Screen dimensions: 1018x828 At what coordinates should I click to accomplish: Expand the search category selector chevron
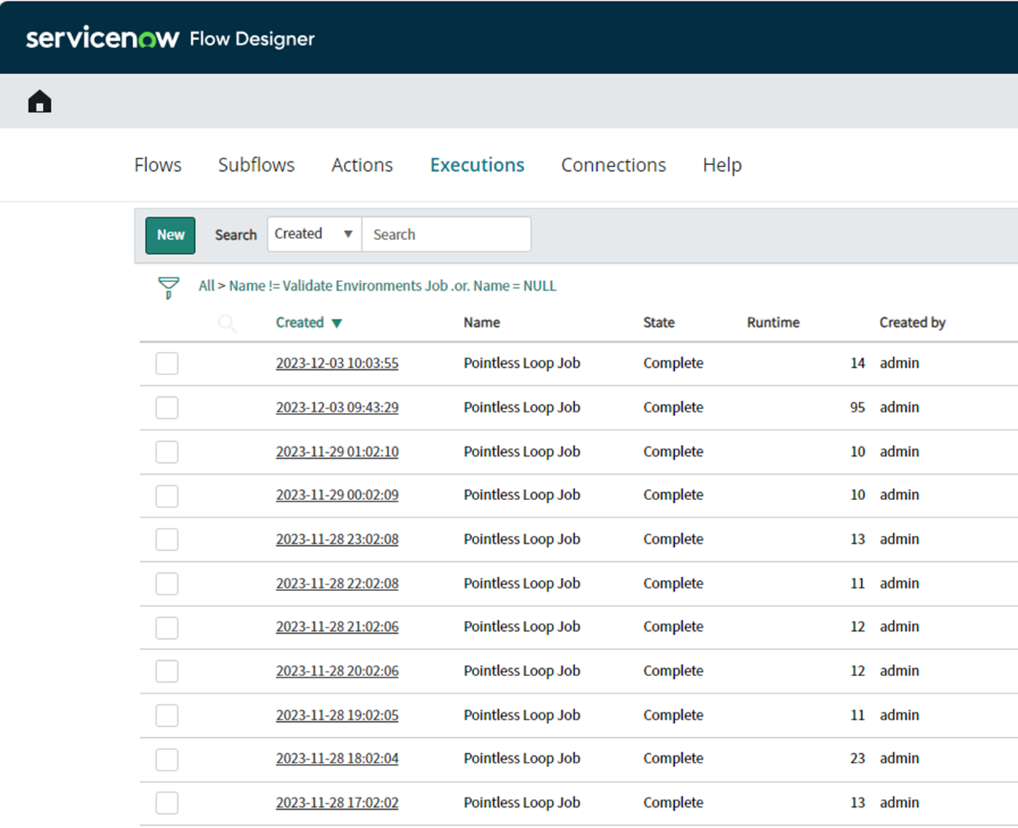coord(348,233)
